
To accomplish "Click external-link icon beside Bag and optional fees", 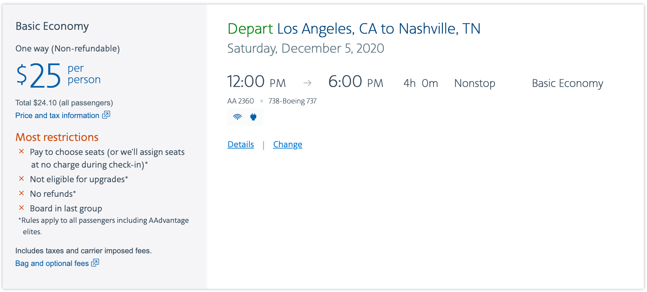I will point(95,263).
